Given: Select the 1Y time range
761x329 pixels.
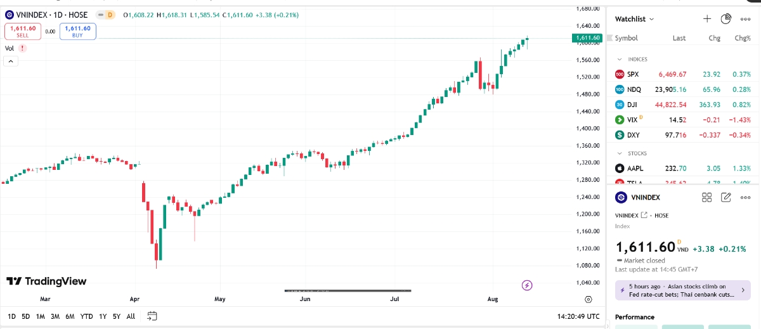Looking at the screenshot, I should 103,316.
